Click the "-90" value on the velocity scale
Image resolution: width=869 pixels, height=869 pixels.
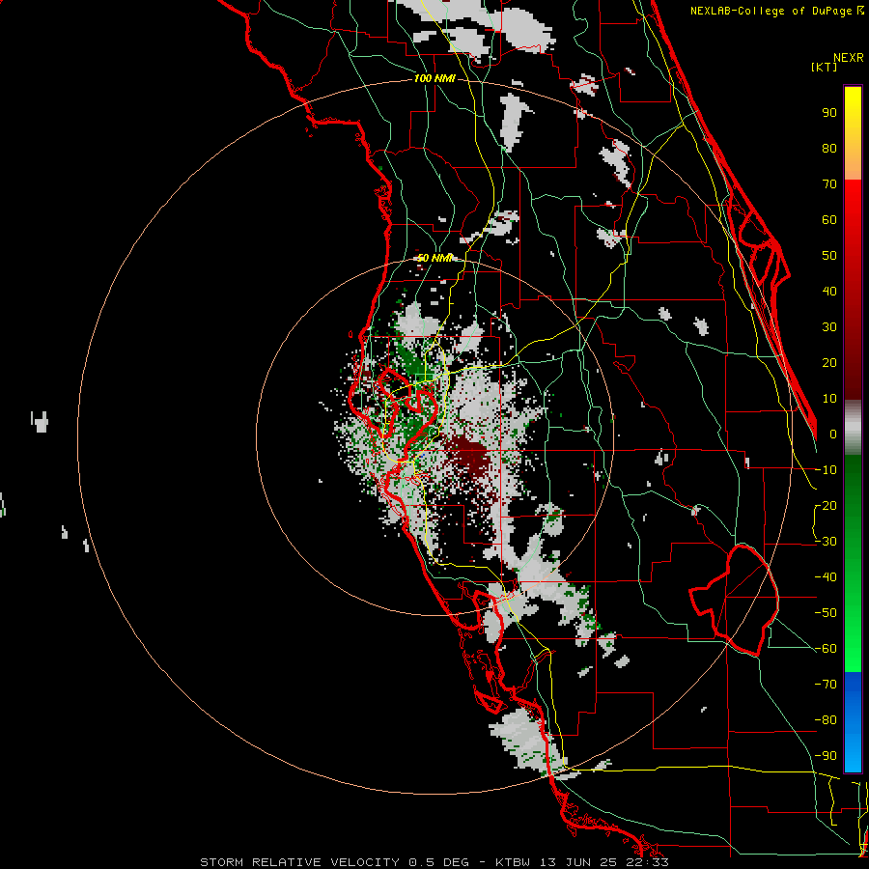tap(827, 755)
